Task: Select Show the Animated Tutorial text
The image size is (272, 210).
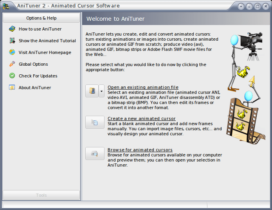Action: (47, 41)
